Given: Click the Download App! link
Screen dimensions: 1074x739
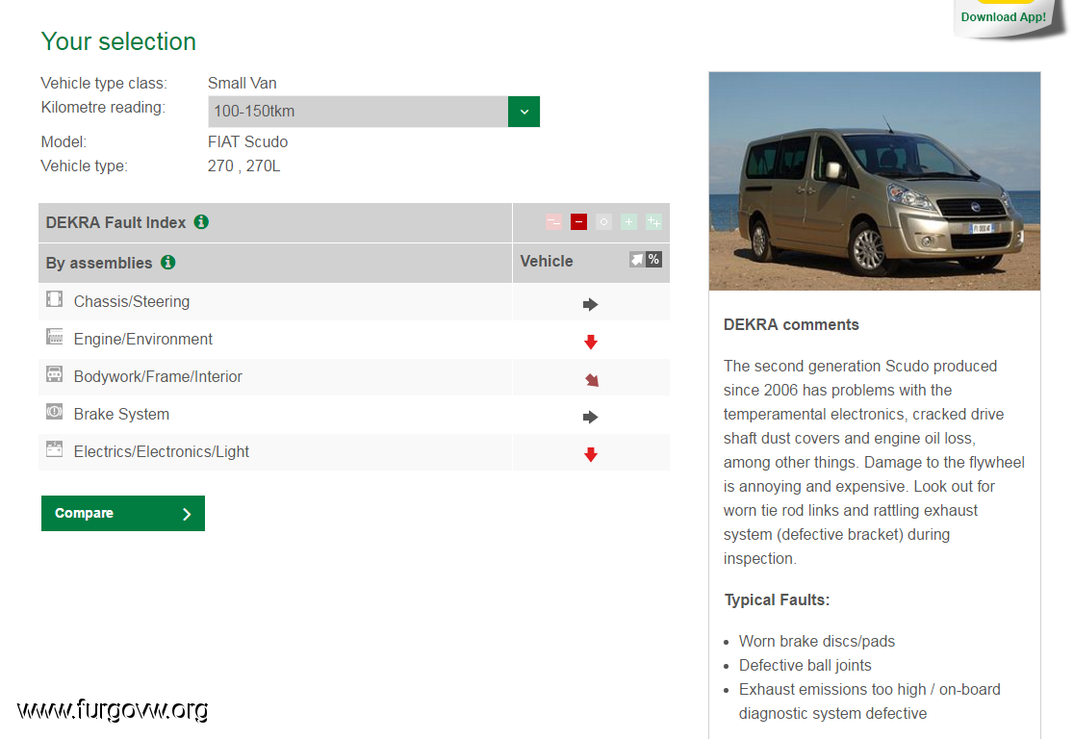Looking at the screenshot, I should coord(1003,17).
